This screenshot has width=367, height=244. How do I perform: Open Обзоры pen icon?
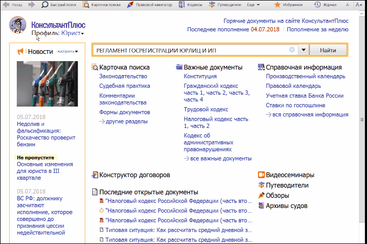click(261, 195)
